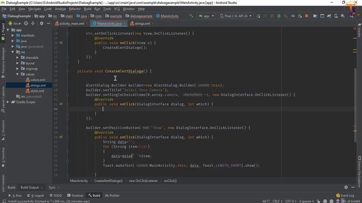Screen dimensions: 362x203
Task: Click the Search Everywhere magnifier icon
Action: point(351,16)
